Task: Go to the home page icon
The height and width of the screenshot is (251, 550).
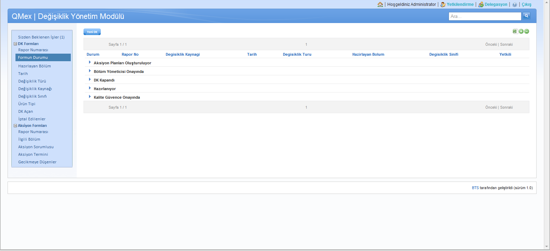Action: 380,4
